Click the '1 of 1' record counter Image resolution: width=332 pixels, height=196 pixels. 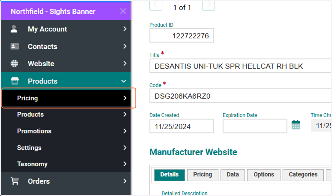[x=182, y=8]
